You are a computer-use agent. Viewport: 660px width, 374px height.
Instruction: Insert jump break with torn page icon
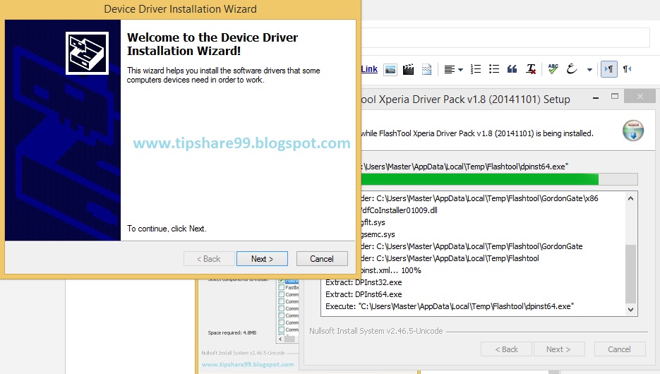pos(426,69)
